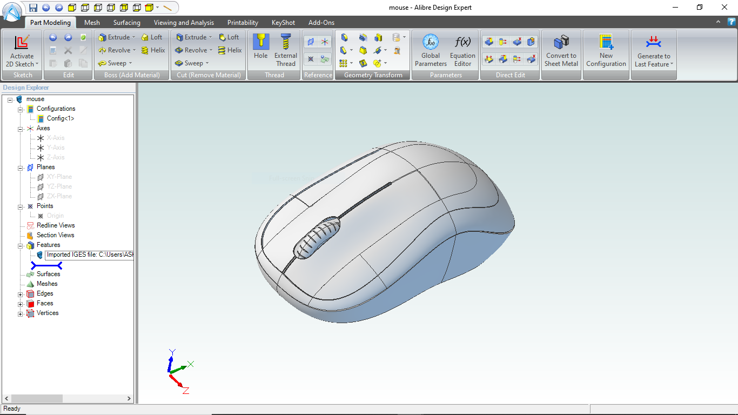738x415 pixels.
Task: Insert a reference plane from the Reference group
Action: [311, 42]
